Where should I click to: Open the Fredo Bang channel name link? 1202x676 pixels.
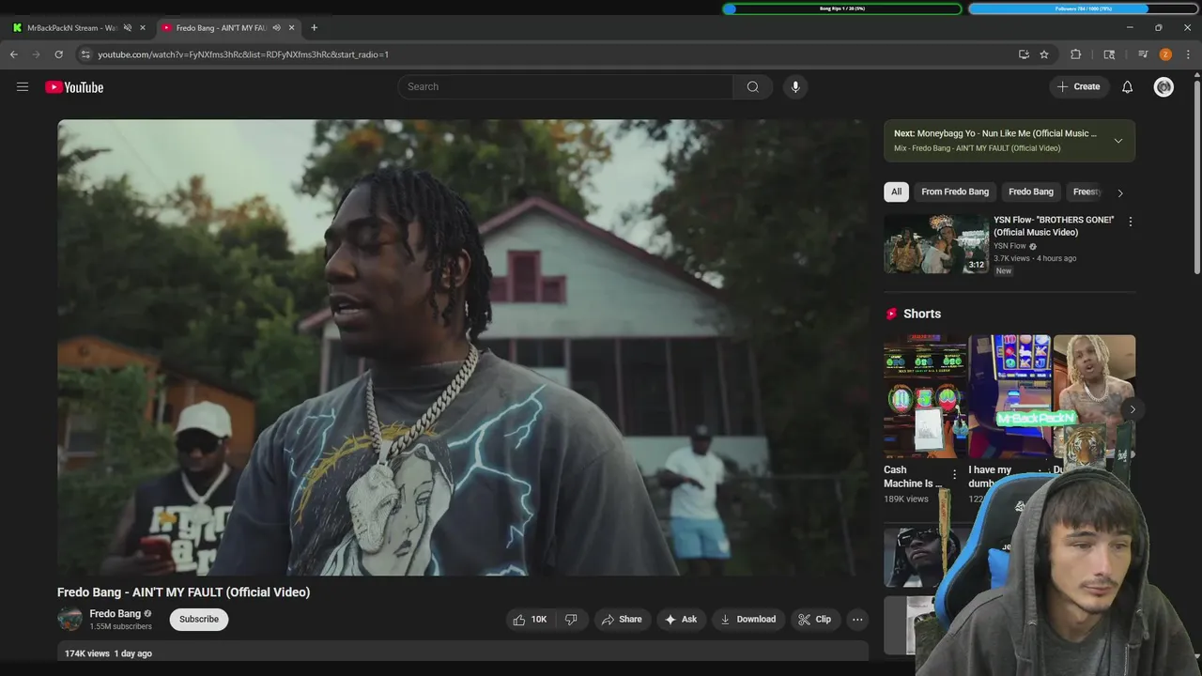(x=115, y=614)
